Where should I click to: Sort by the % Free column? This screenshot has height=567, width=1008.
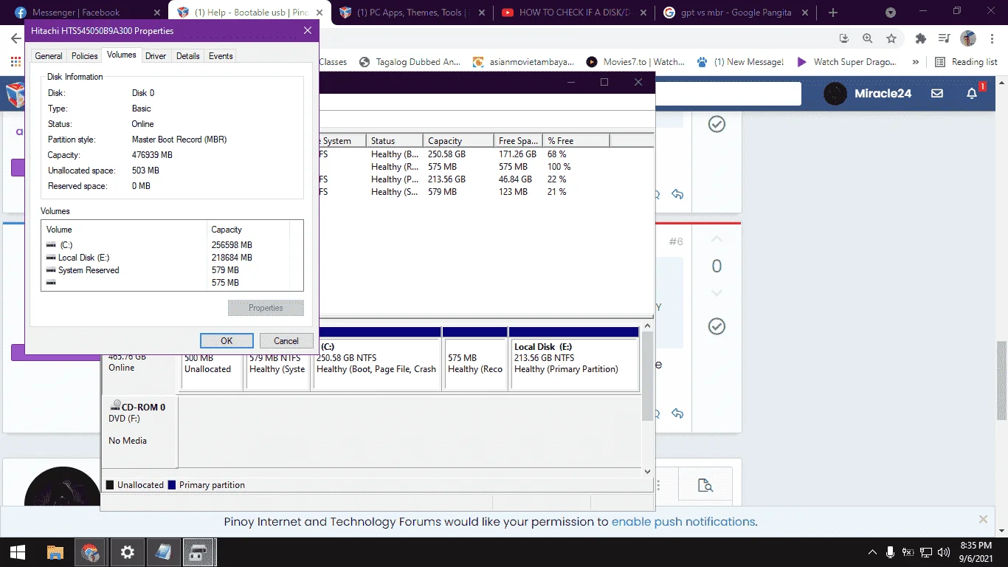point(576,140)
